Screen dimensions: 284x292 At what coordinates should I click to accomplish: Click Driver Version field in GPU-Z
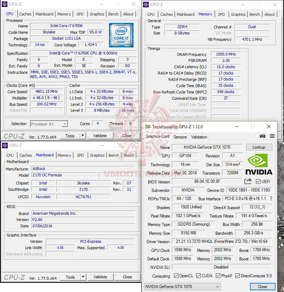coord(222,241)
